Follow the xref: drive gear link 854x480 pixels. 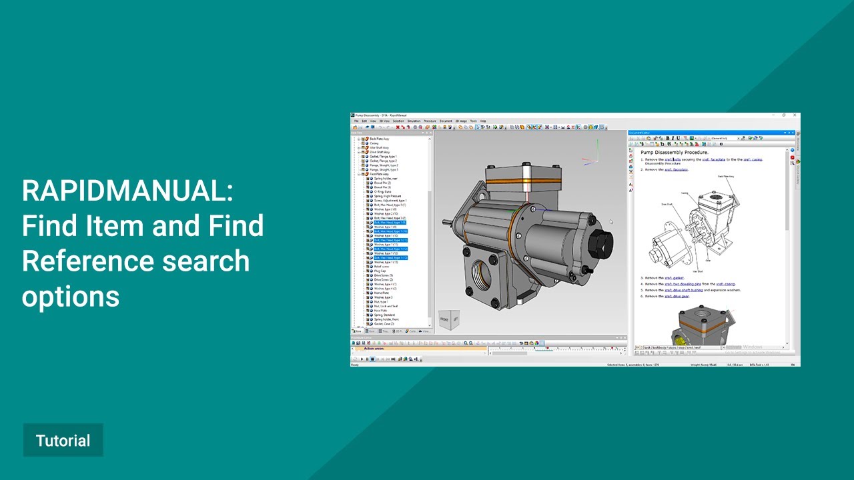pyautogui.click(x=677, y=296)
